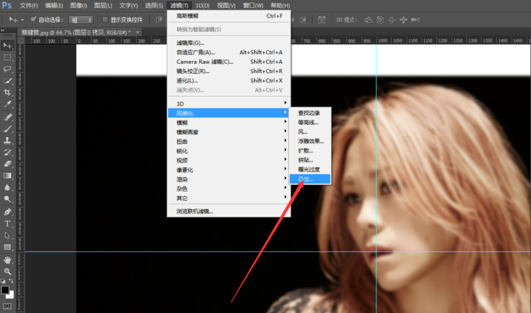Select the Clone Stamp tool

point(7,140)
